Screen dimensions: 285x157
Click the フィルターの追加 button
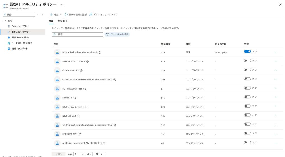click(117, 34)
